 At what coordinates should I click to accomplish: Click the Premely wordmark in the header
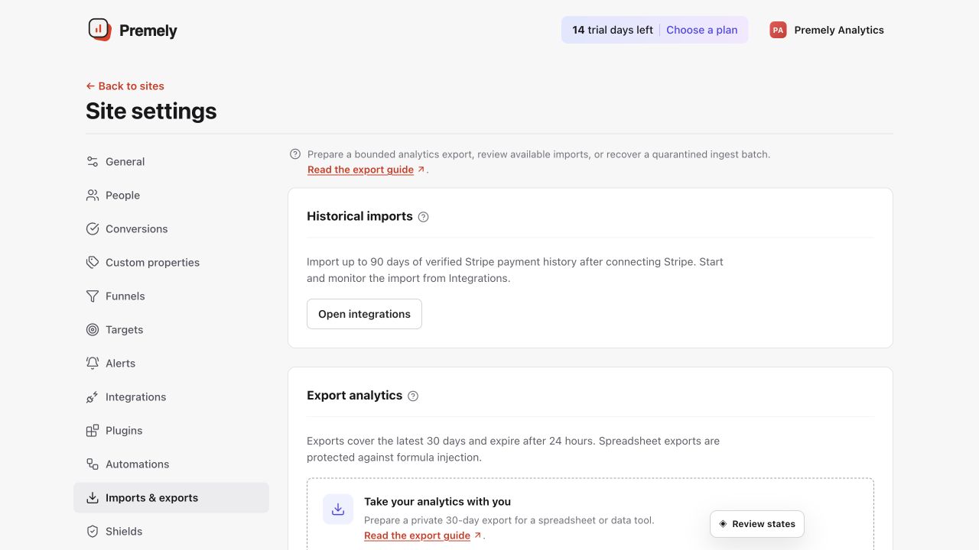coord(148,31)
